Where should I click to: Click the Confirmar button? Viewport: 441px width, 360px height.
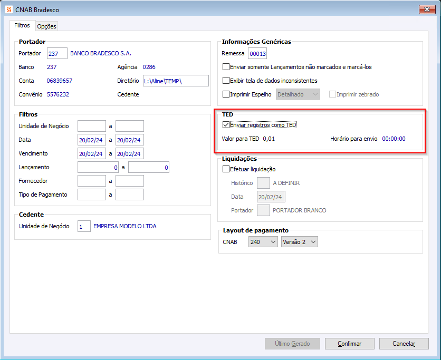pyautogui.click(x=350, y=344)
